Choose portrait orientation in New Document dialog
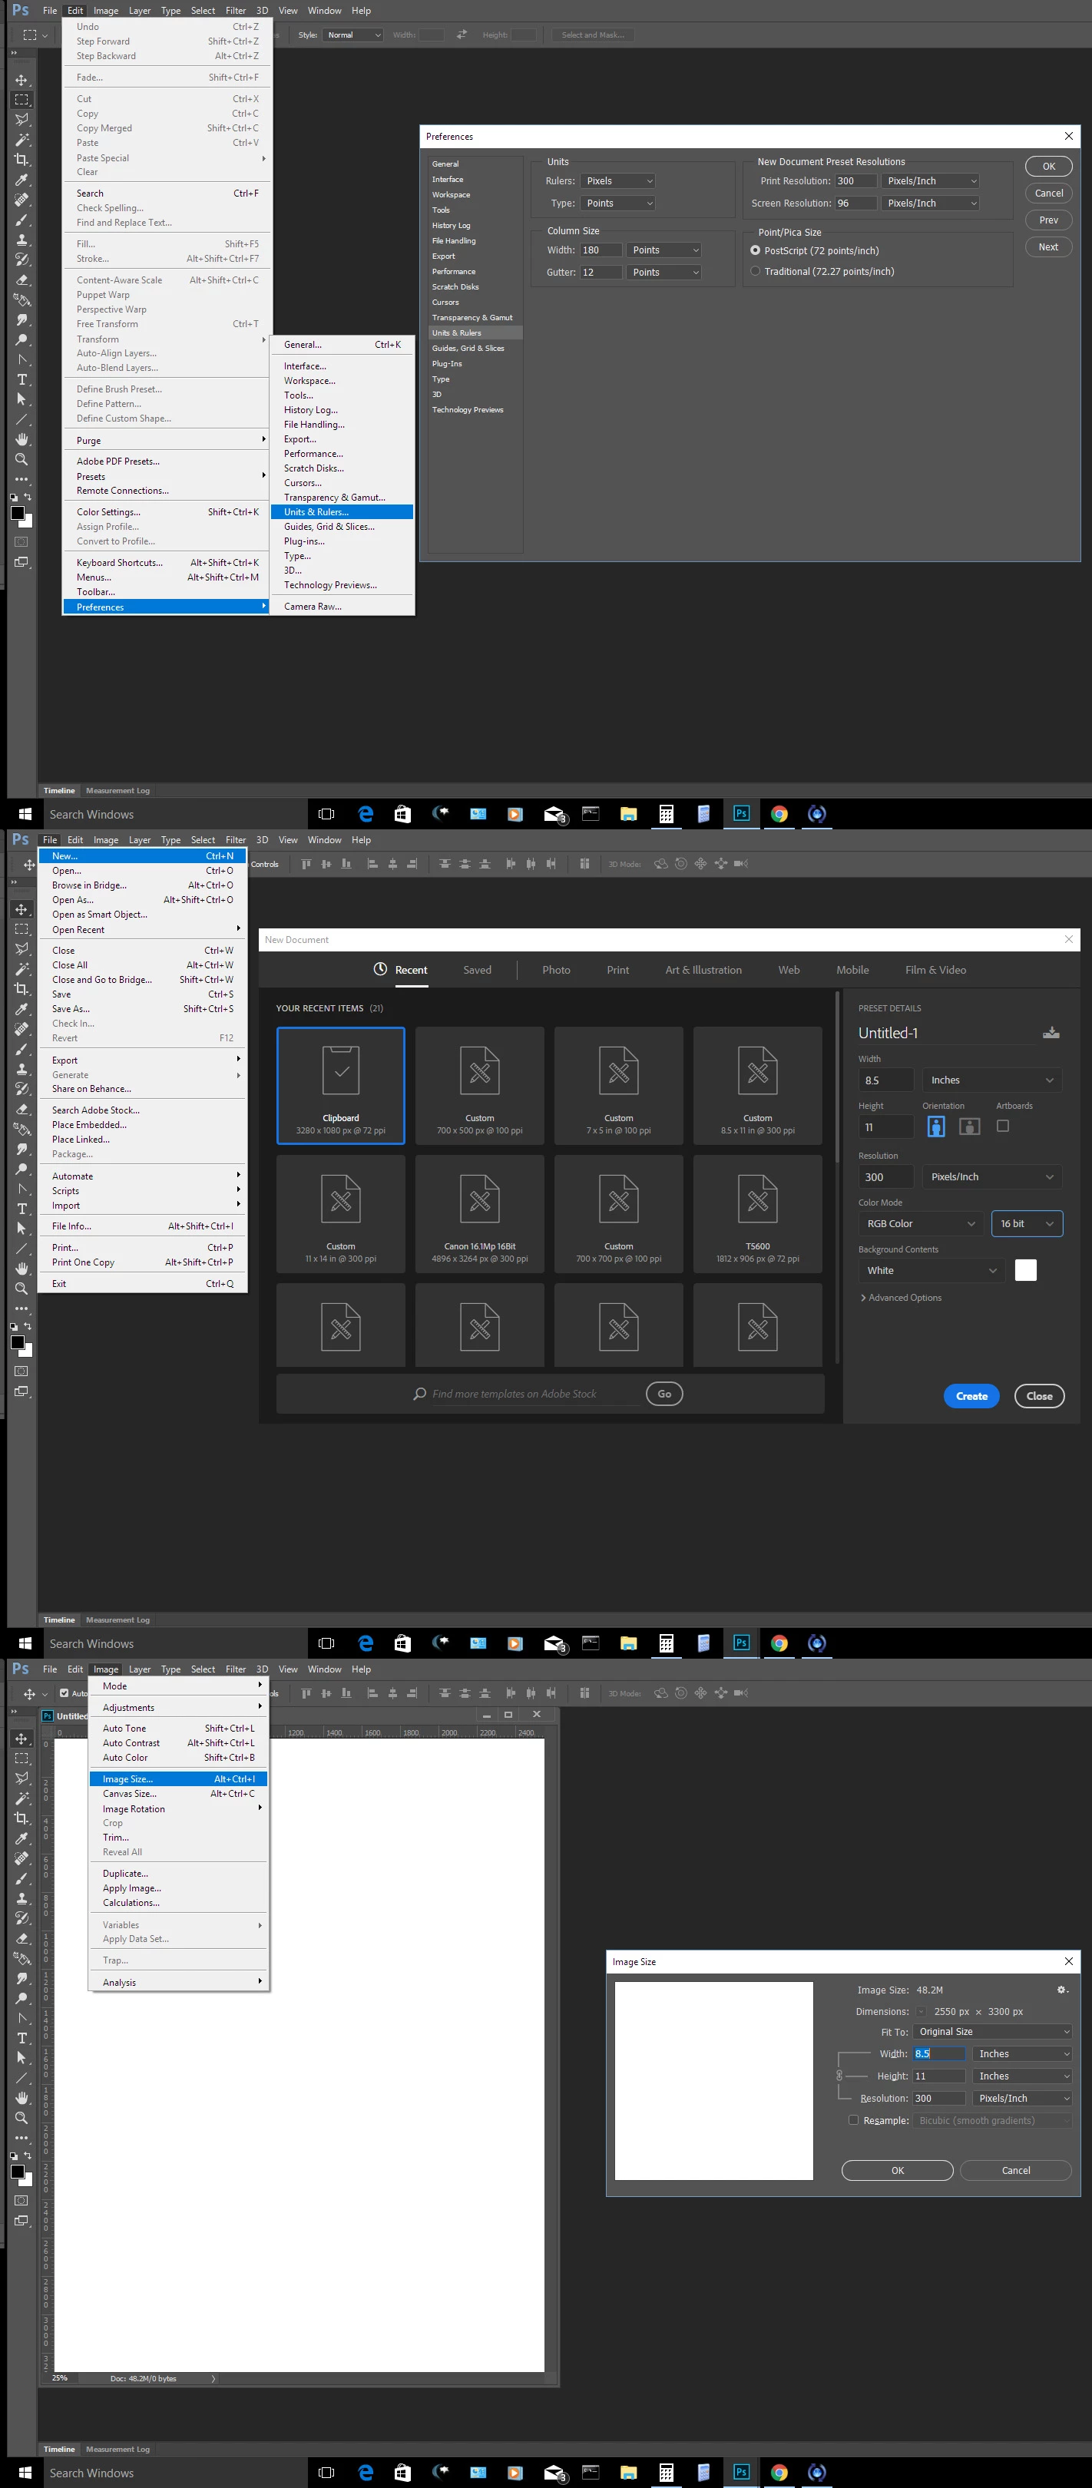Screen dimensions: 1092x2488 pyautogui.click(x=935, y=1127)
